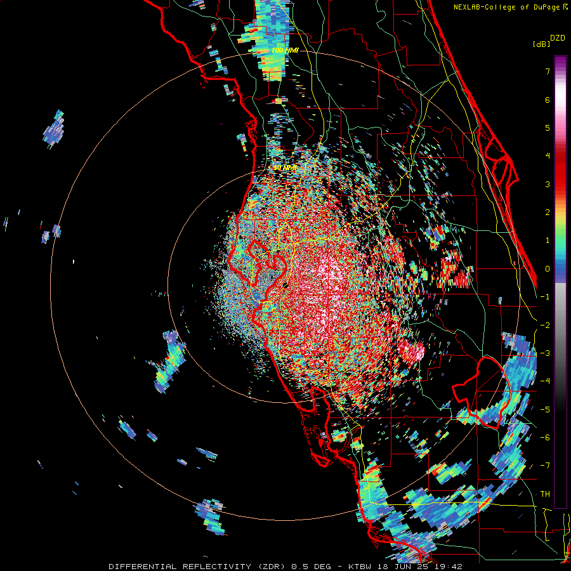The height and width of the screenshot is (571, 571).
Task: Click the TH threshold label on scale
Action: [545, 494]
